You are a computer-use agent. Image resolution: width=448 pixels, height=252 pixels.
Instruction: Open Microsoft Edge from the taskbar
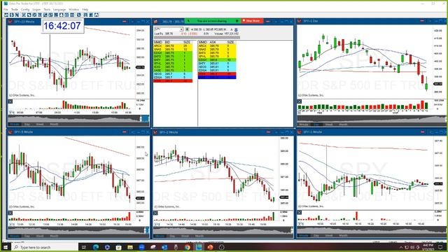[96, 247]
